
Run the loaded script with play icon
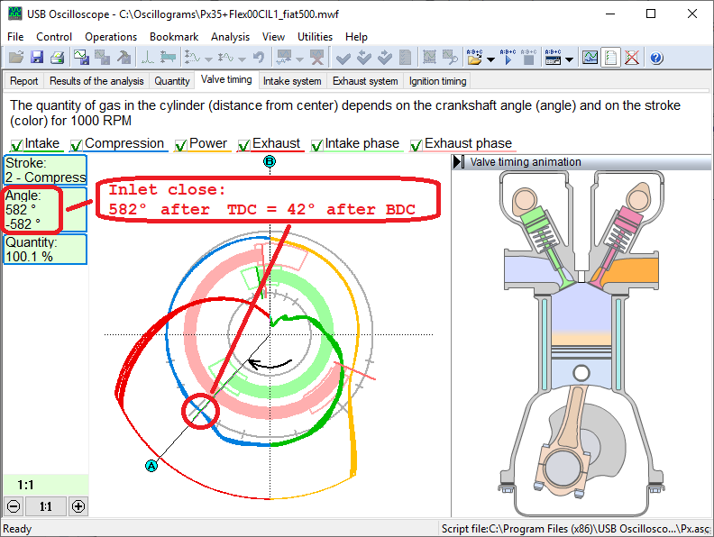click(x=508, y=58)
